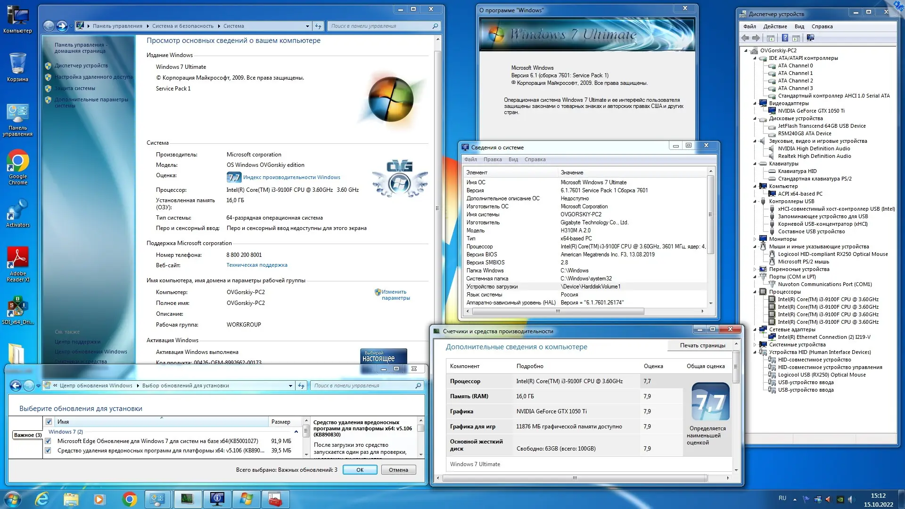The width and height of the screenshot is (905, 509).
Task: Click Internet Explorer icon in taskbar
Action: tap(42, 499)
